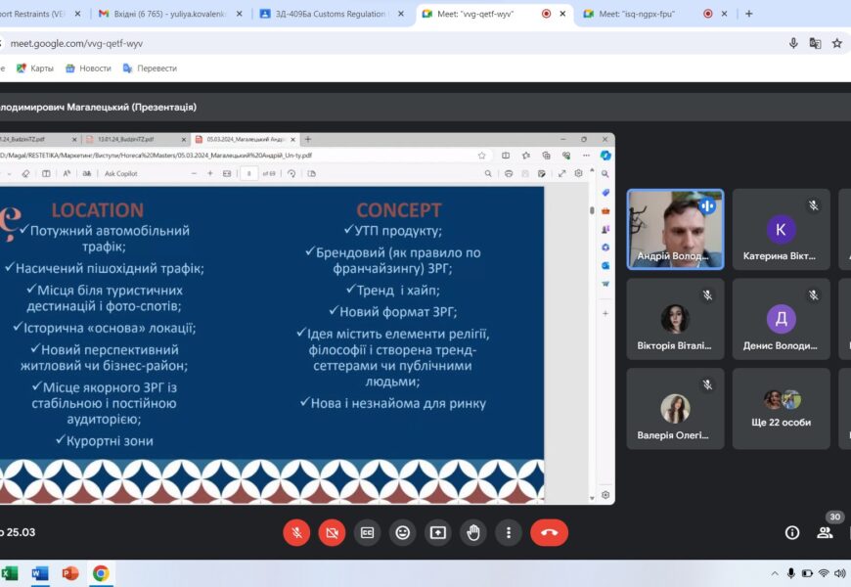Viewport: 851px width, 587px height.
Task: Turn on the camera in Meet
Action: pyautogui.click(x=332, y=532)
